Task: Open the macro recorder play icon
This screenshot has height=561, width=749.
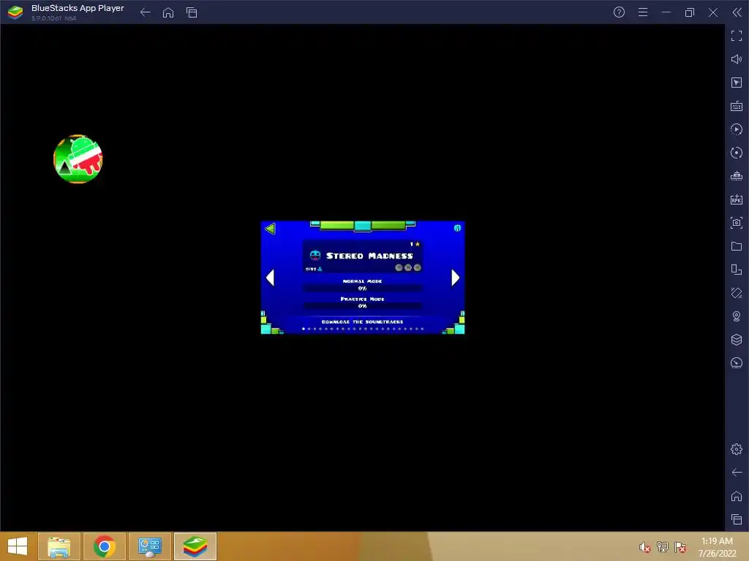Action: [x=736, y=129]
